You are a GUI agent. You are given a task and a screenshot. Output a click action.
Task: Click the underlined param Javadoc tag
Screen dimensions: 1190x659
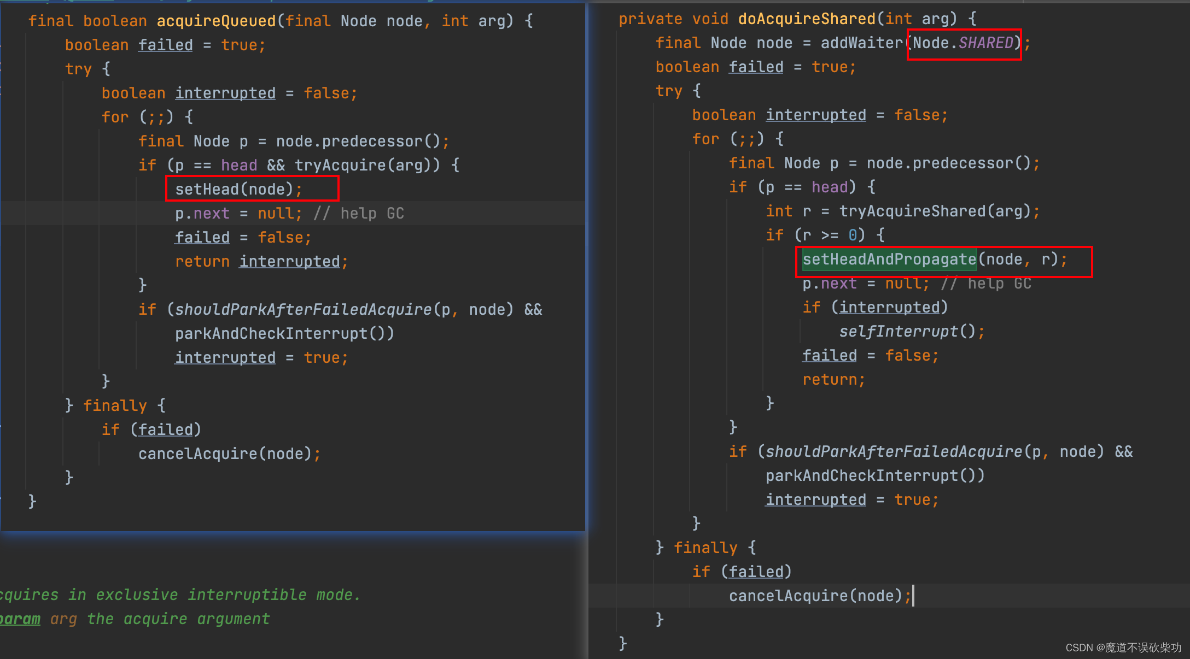pos(20,619)
